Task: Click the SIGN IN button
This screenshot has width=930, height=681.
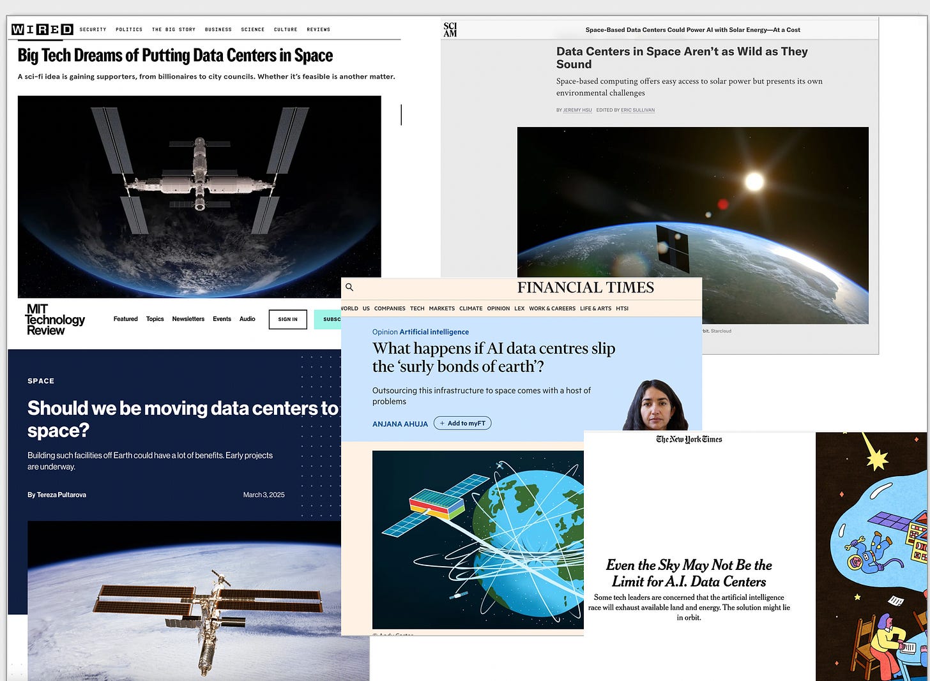Action: coord(288,319)
